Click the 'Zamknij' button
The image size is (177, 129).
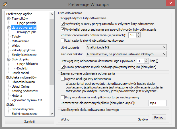(x=30, y=122)
